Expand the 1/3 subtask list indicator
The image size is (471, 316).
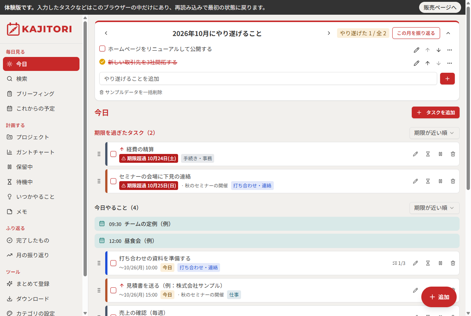click(x=399, y=263)
